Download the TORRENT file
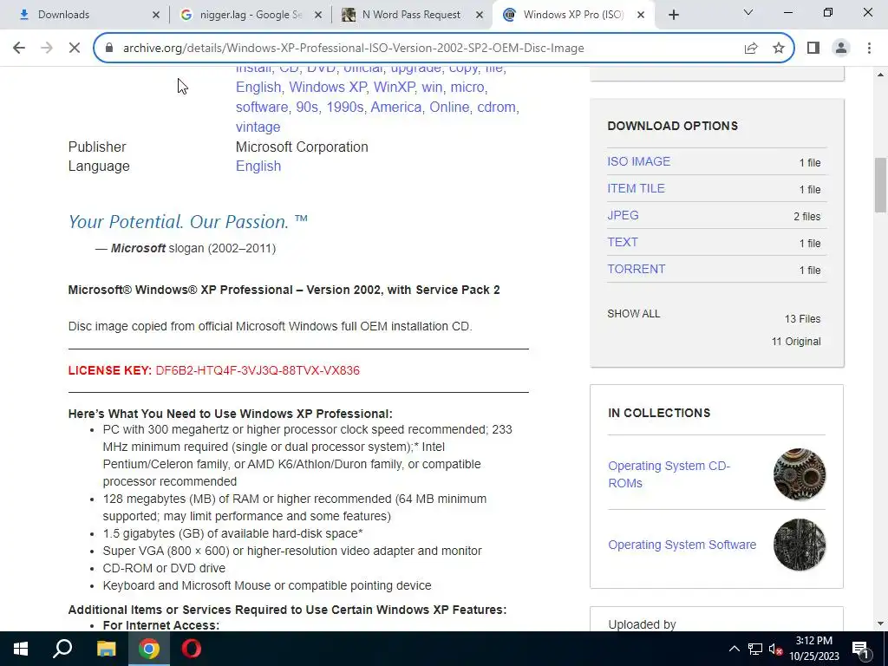This screenshot has height=666, width=888. coord(636,269)
